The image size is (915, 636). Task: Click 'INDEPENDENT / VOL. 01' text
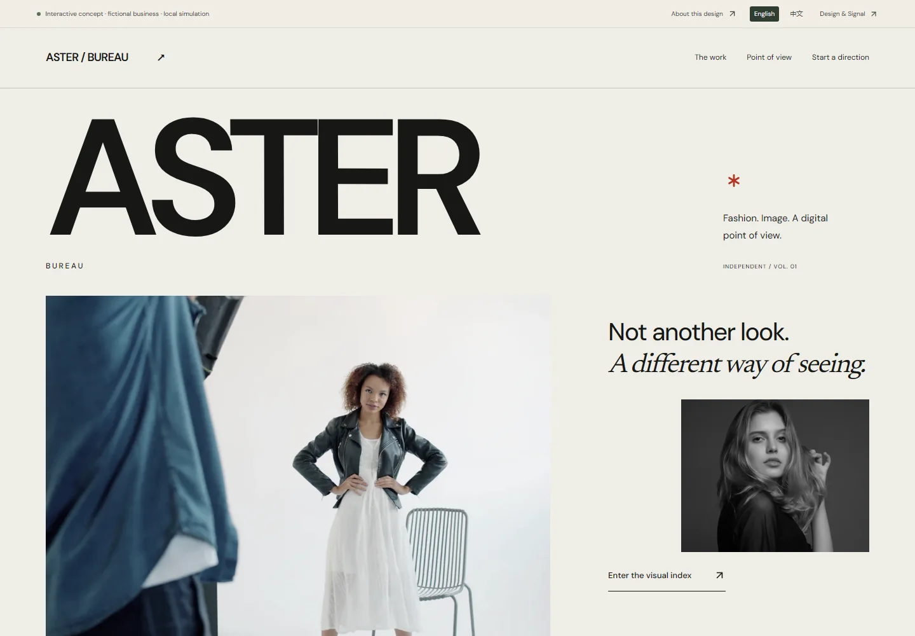760,266
